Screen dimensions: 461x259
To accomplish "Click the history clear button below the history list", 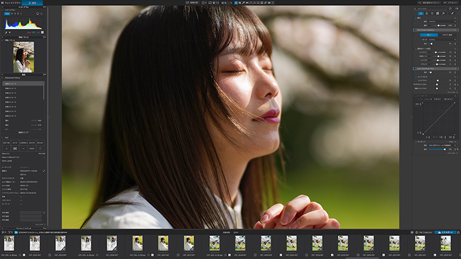I will pyautogui.click(x=24, y=132).
